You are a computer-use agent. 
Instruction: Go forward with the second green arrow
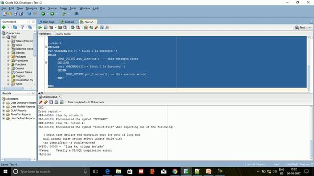tap(52, 14)
